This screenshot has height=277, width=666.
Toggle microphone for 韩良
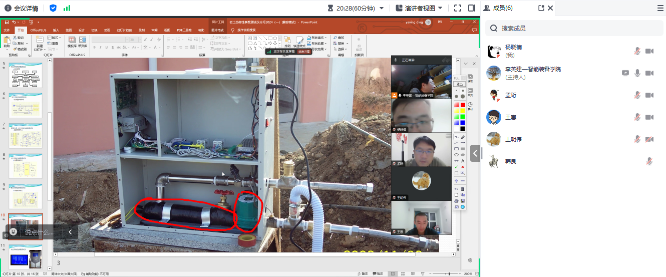[649, 161]
